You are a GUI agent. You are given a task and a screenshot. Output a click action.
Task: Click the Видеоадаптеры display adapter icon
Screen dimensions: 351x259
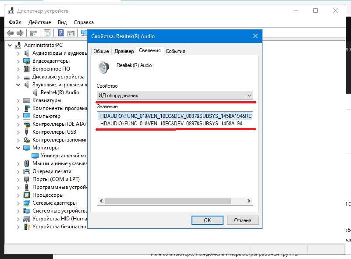coord(27,61)
